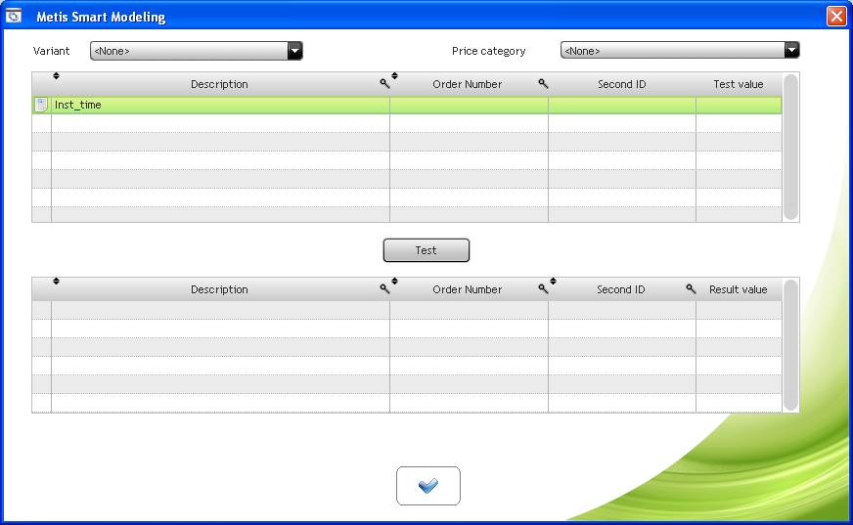Click the search icon in the lower Second ID header
Screen dimensions: 853x525
[691, 289]
